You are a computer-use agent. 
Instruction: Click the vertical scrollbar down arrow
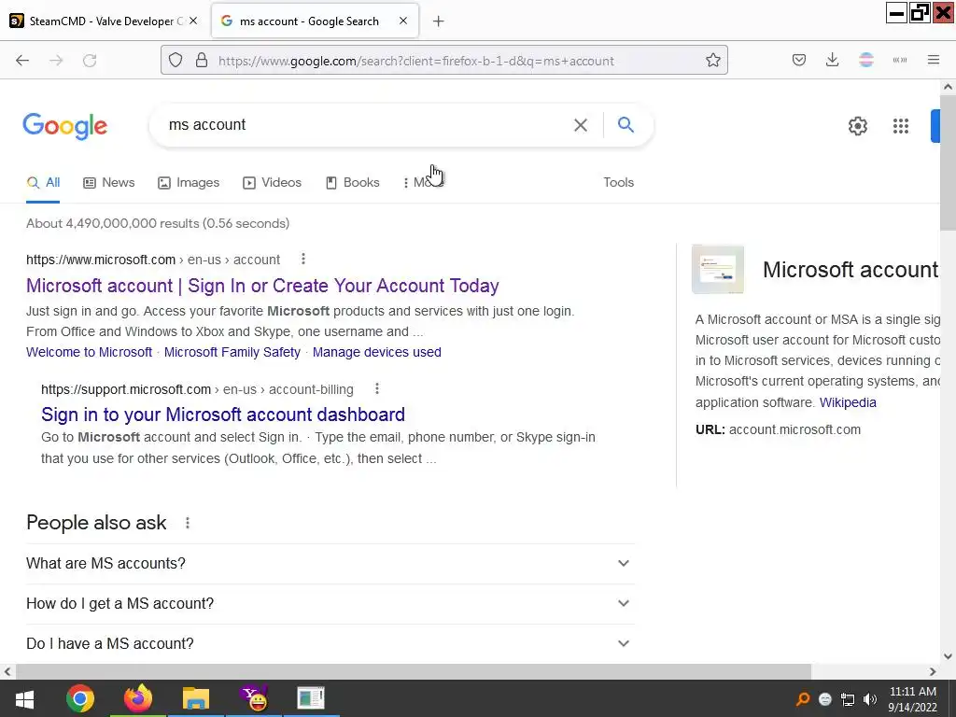point(948,656)
